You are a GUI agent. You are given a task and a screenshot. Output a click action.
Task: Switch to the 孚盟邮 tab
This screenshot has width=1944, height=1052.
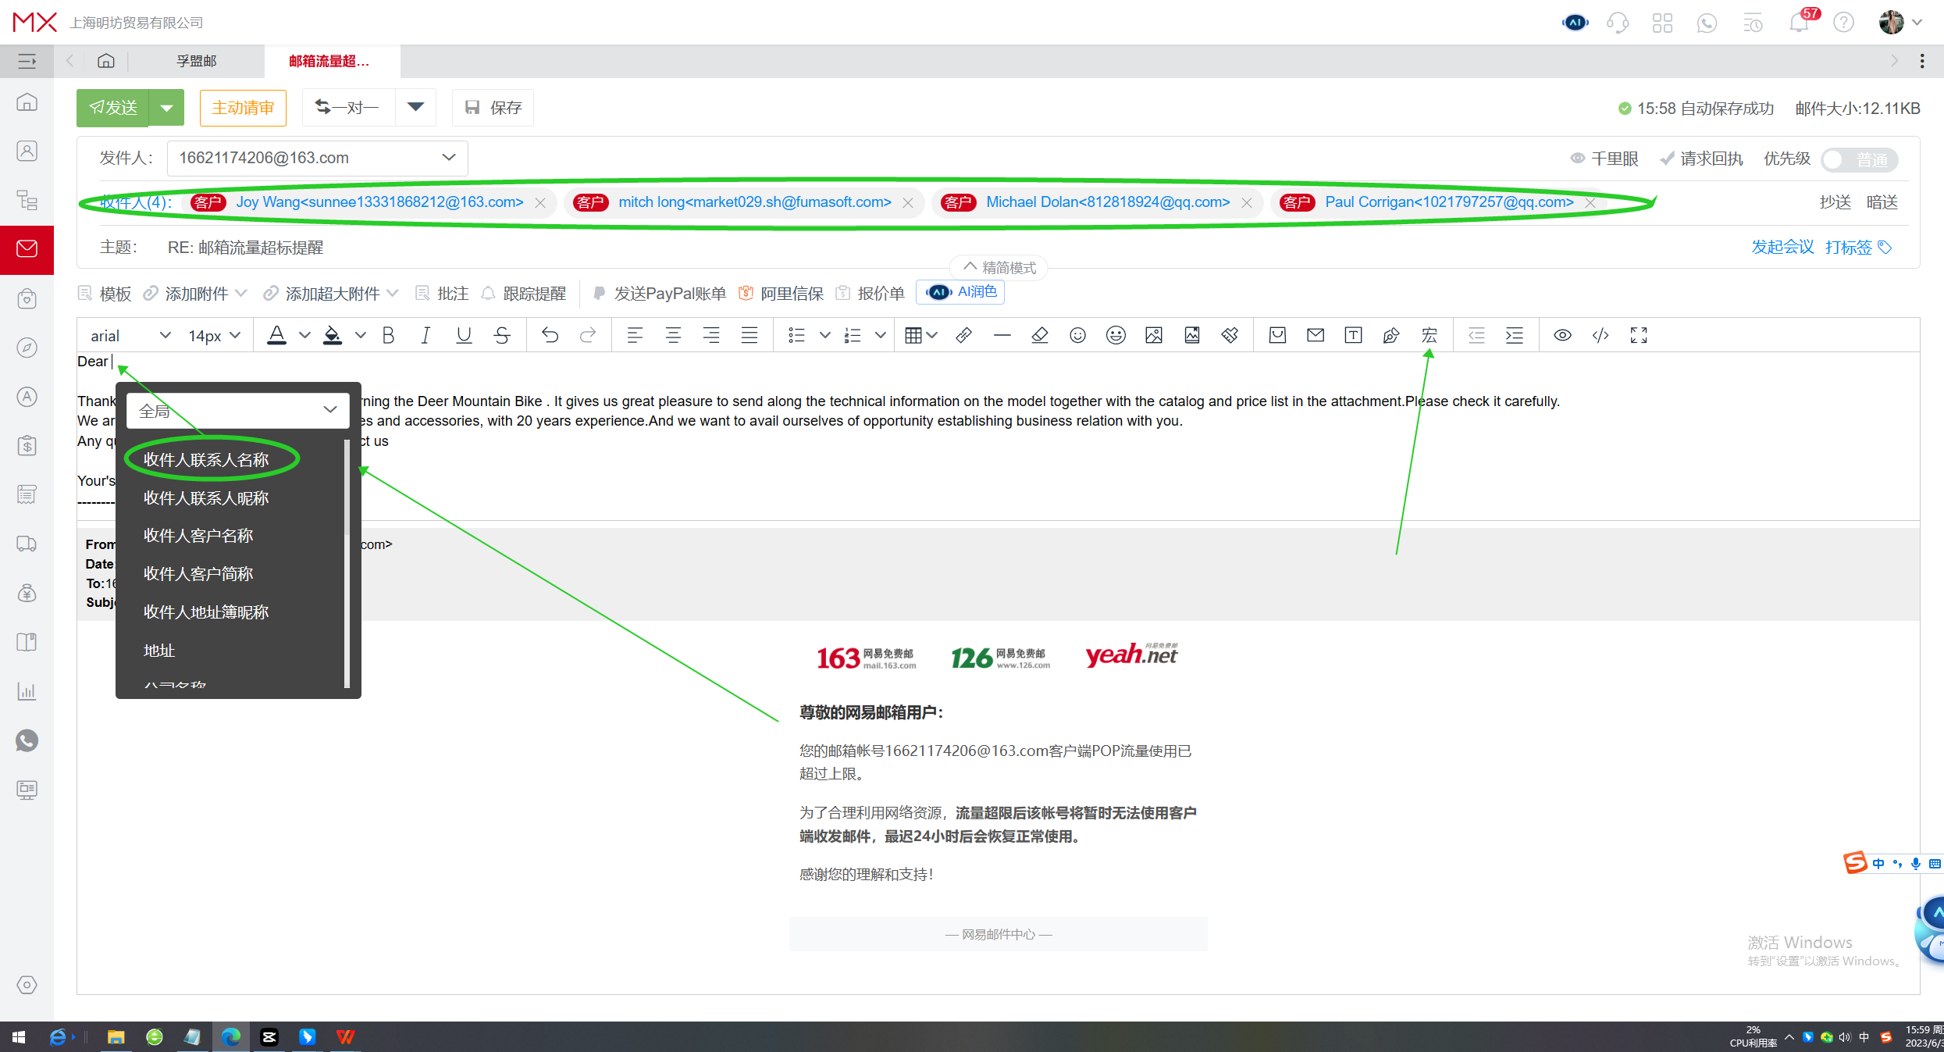[196, 61]
